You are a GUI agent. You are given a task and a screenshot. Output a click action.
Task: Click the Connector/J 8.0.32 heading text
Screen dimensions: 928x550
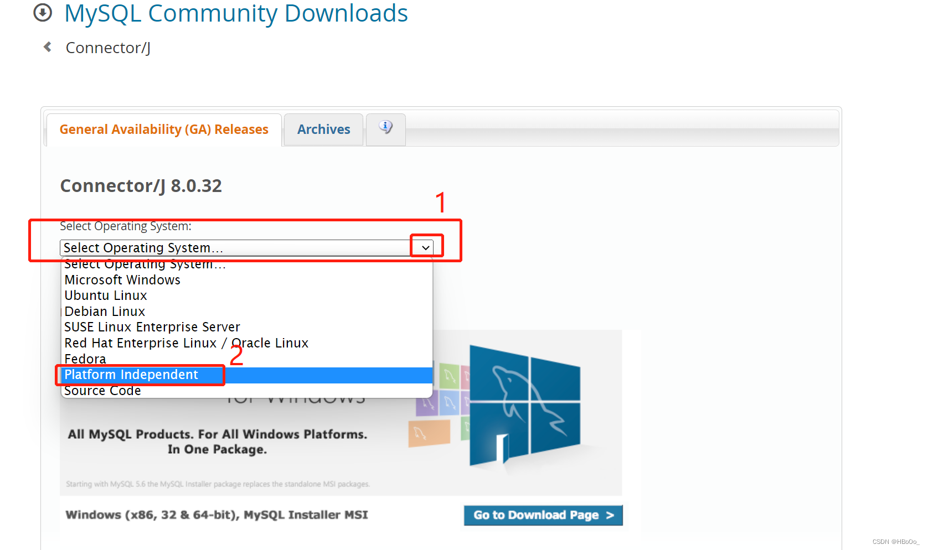pyautogui.click(x=141, y=186)
